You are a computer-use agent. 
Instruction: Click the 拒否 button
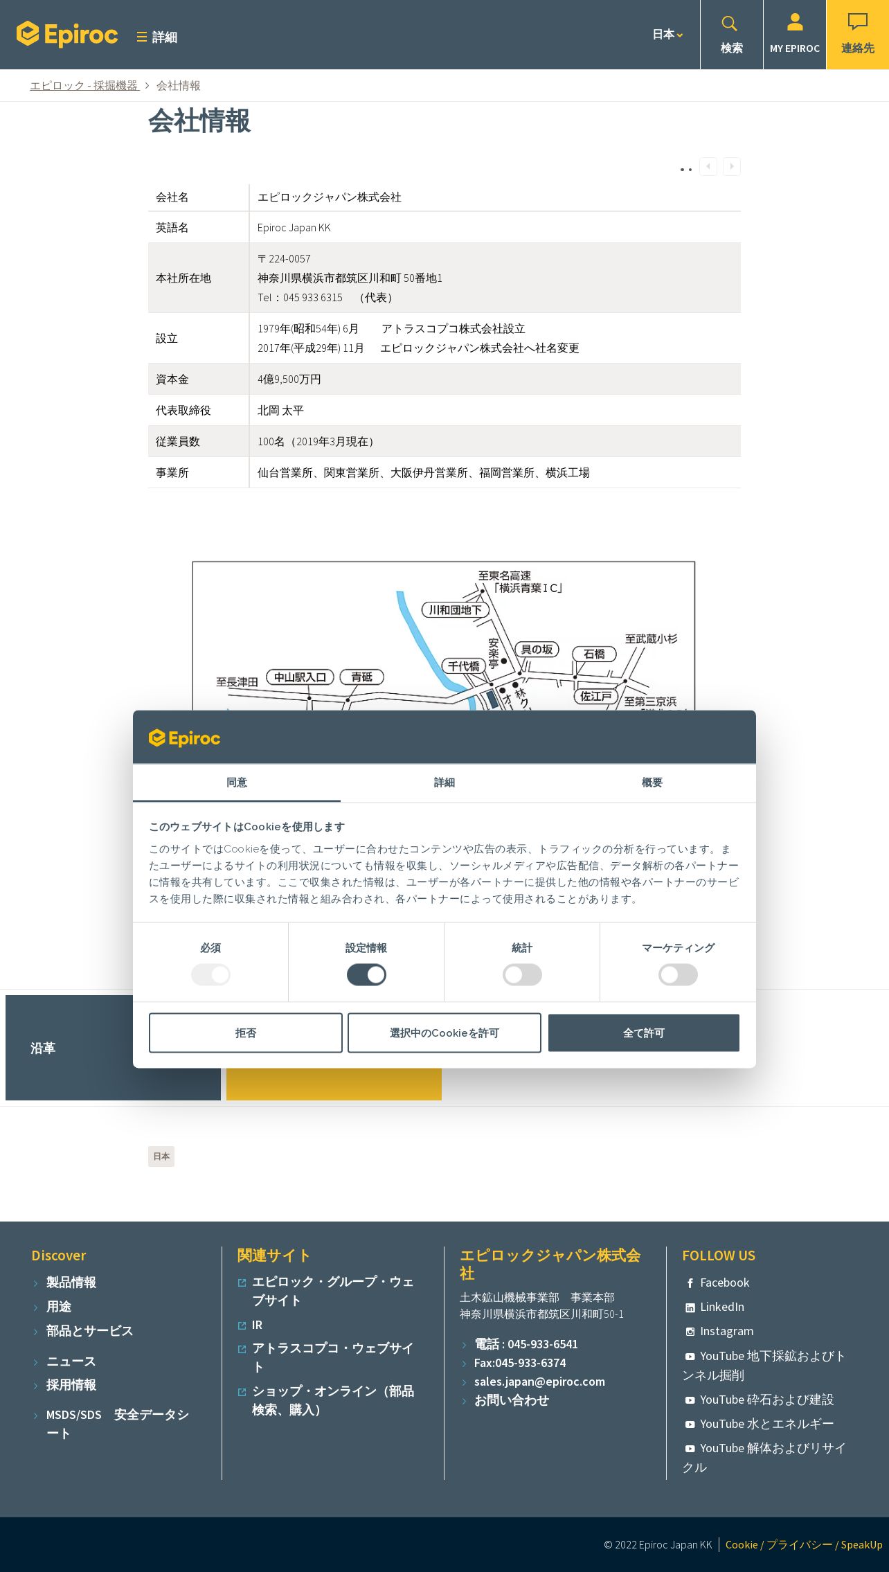click(x=246, y=1033)
